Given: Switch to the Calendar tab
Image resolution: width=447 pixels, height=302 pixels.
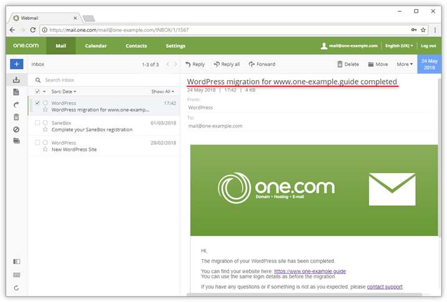Looking at the screenshot, I should pyautogui.click(x=96, y=46).
